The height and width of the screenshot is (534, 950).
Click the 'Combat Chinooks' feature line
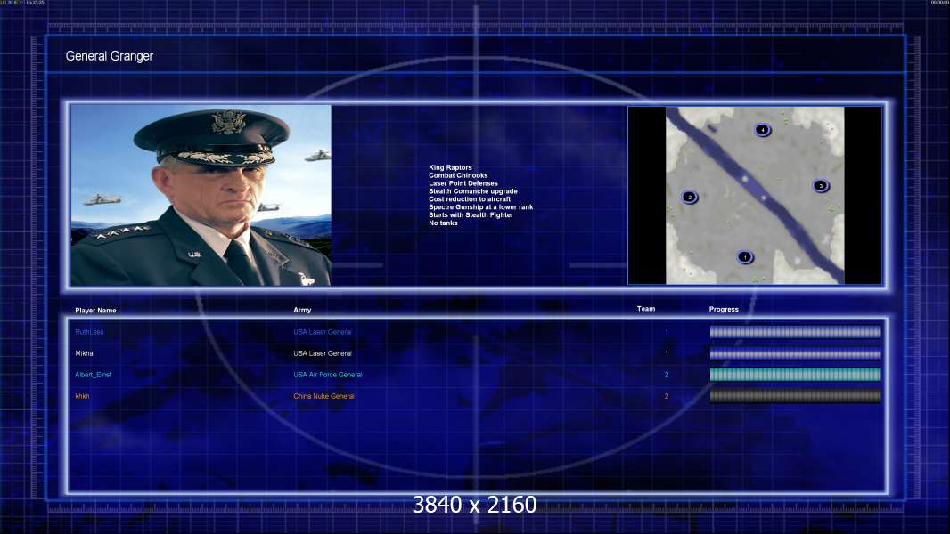pos(458,175)
